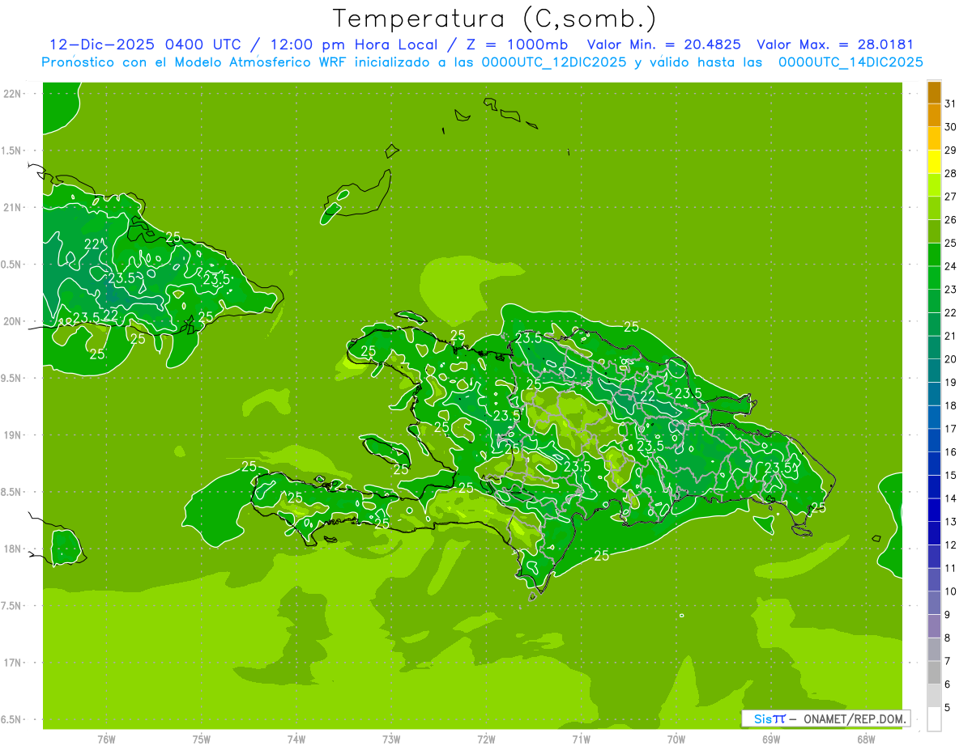This screenshot has width=972, height=750.
Task: Pick the orange legend band between 30 and 31
Action: point(934,116)
